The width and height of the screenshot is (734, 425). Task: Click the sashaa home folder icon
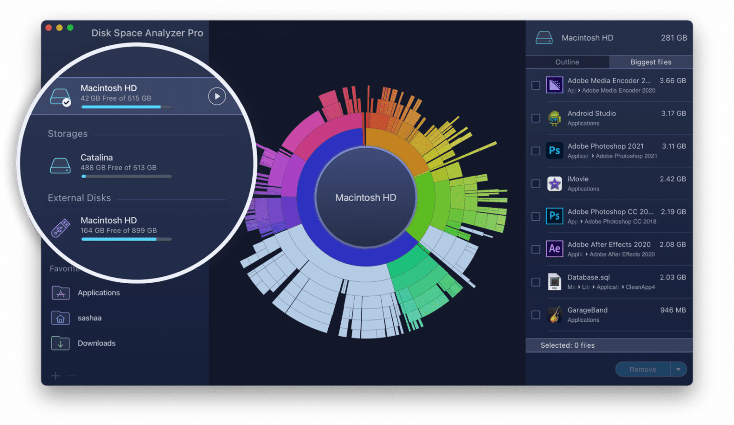[x=60, y=318]
